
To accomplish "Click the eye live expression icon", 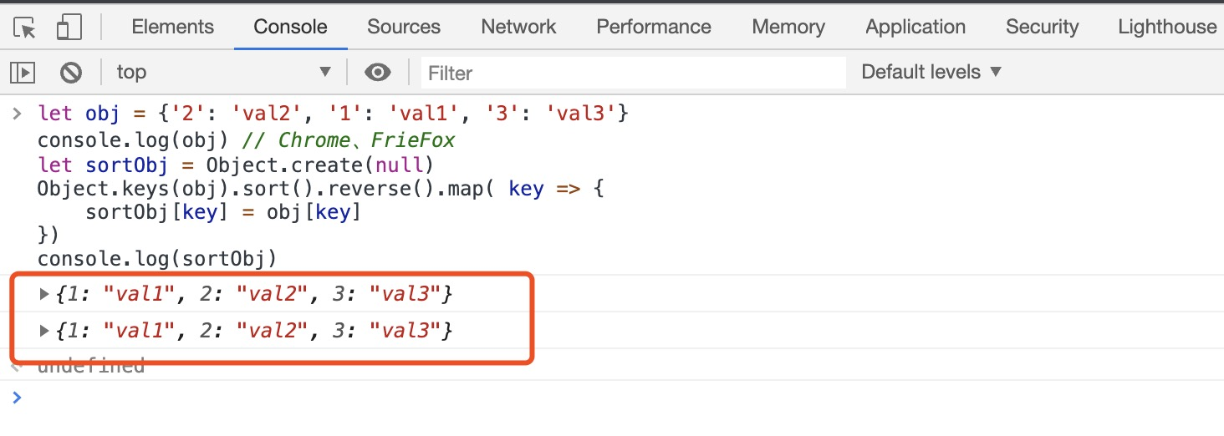I will coord(378,73).
